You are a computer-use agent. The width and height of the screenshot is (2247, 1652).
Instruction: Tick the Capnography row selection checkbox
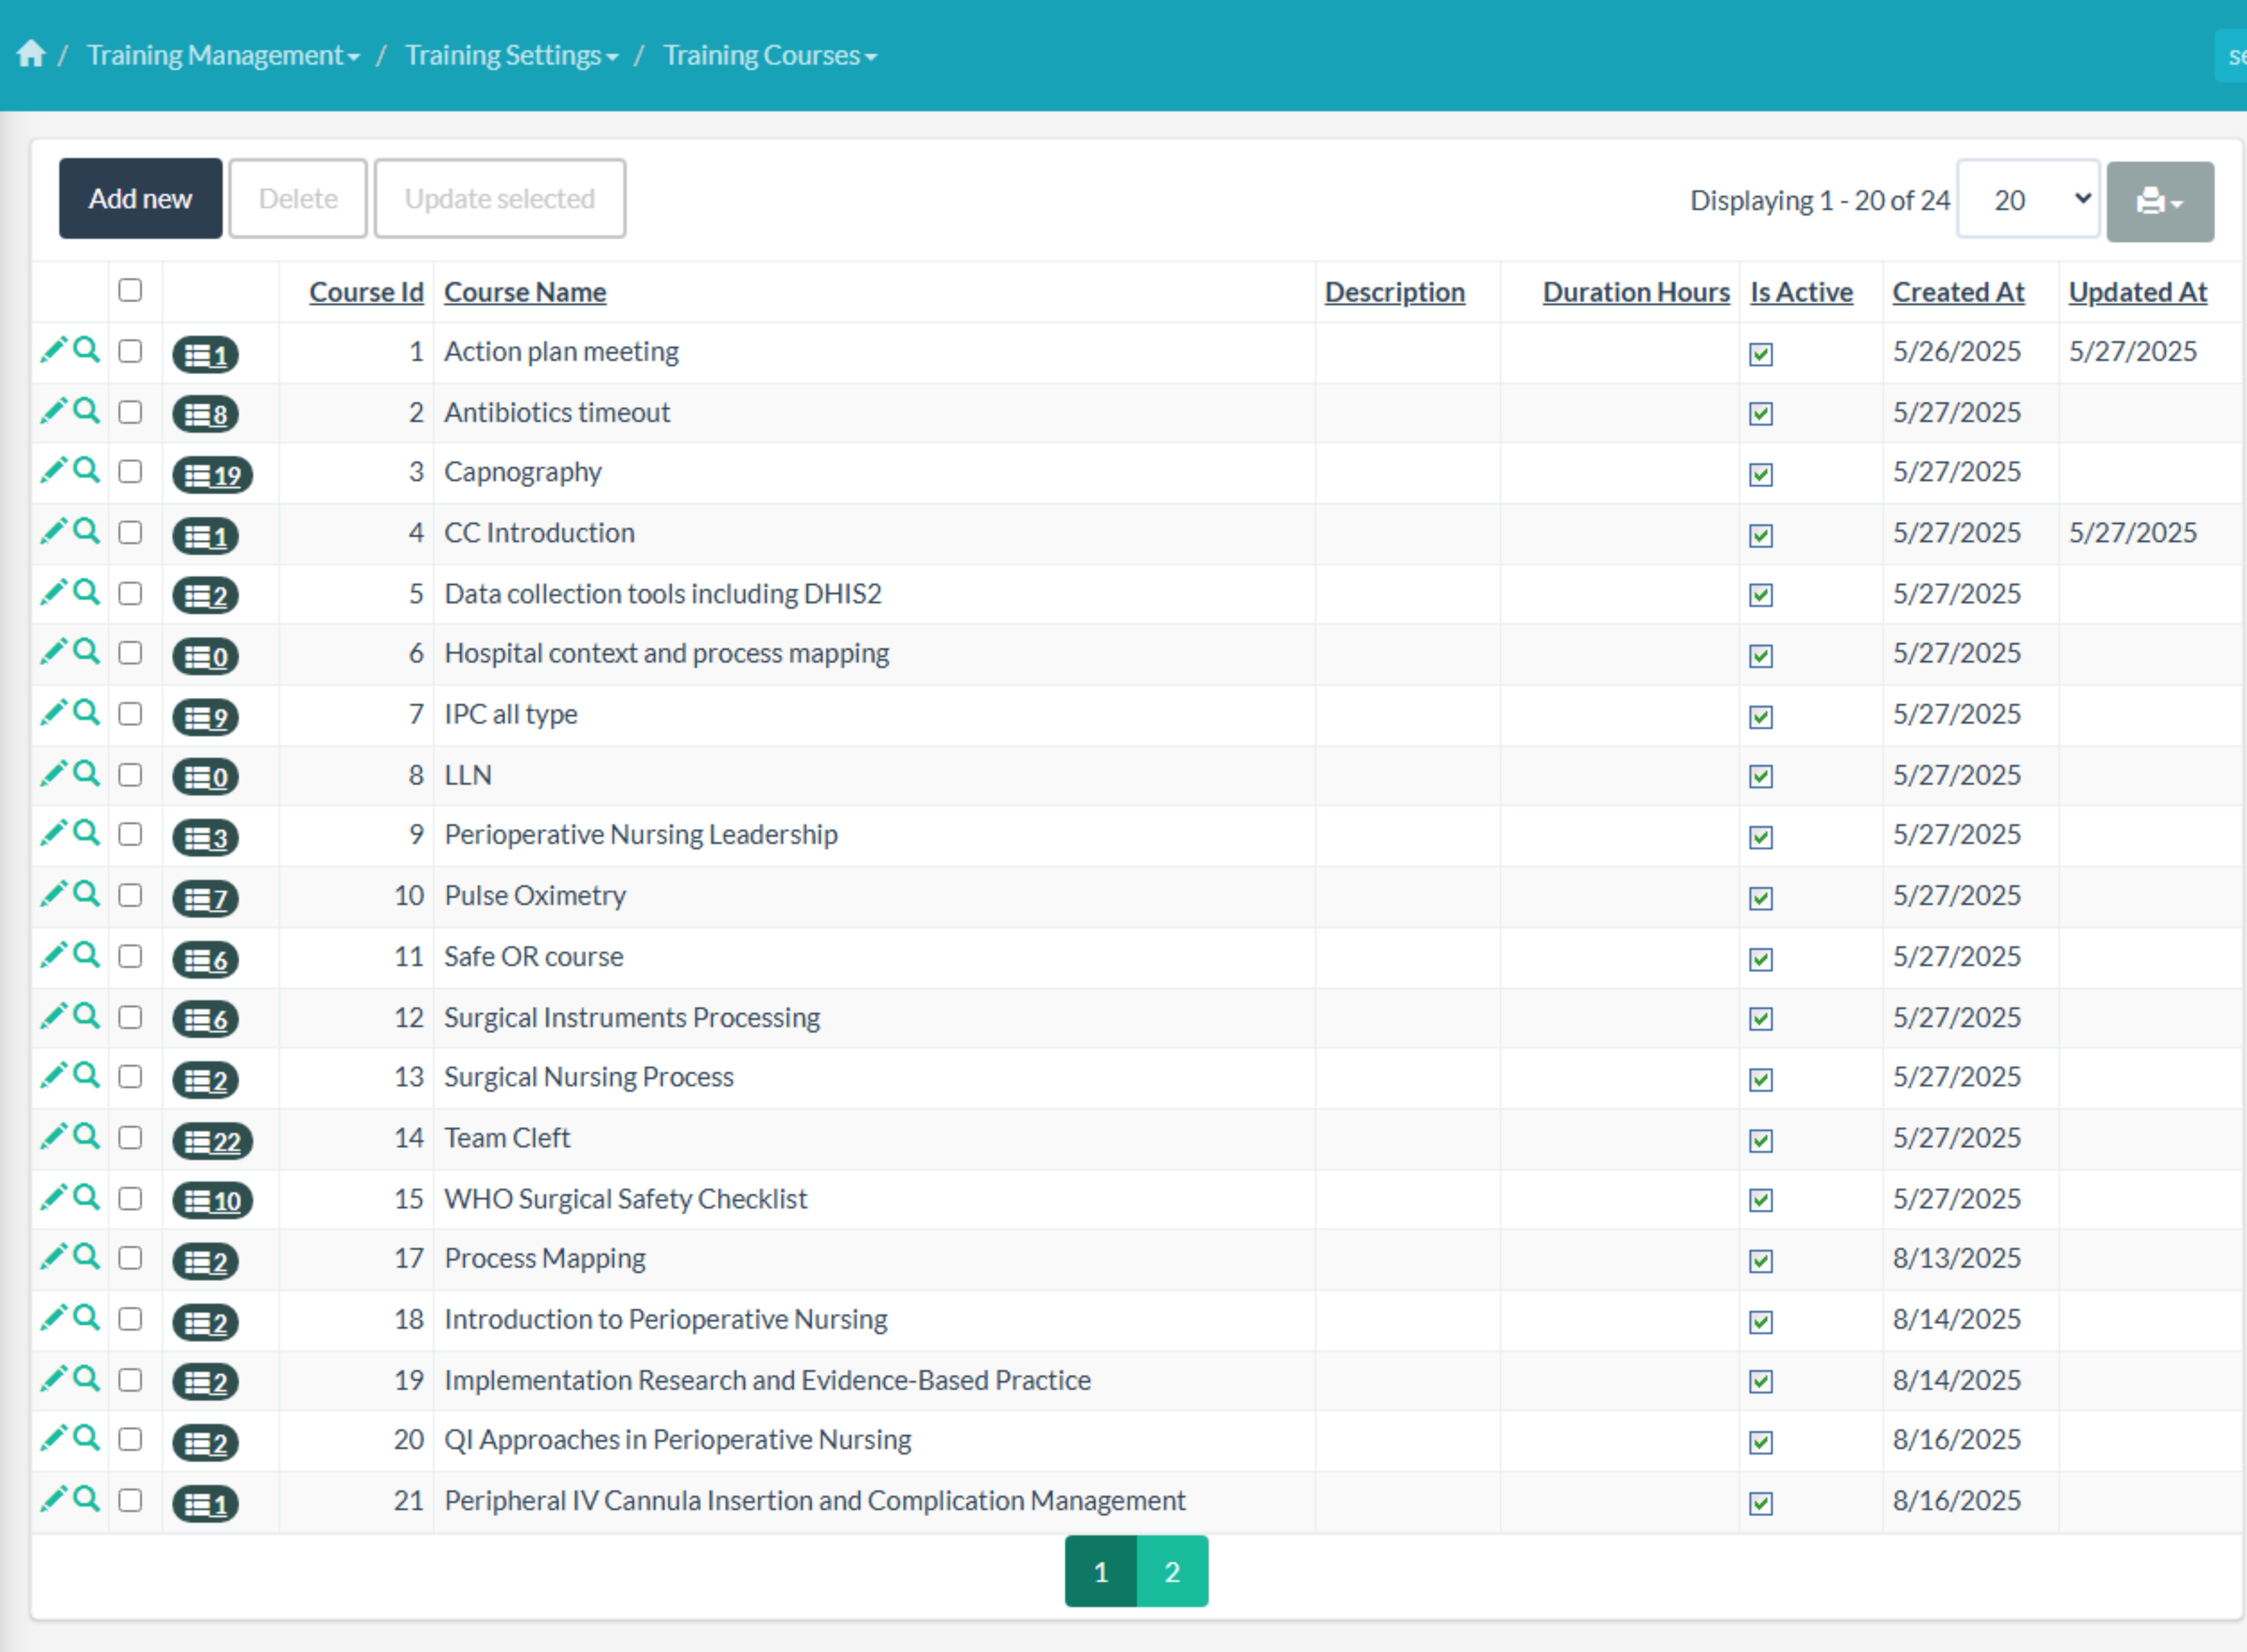(130, 471)
